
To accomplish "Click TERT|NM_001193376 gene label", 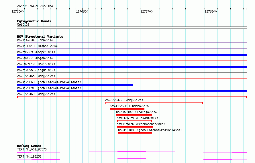I will tap(32, 149).
